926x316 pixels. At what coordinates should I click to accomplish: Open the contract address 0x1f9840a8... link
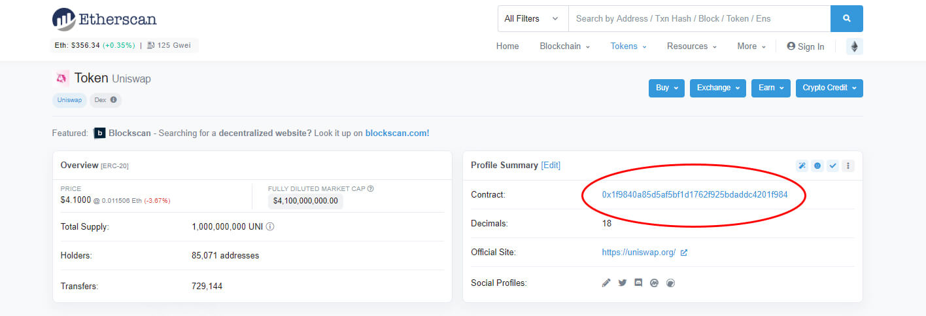tap(694, 195)
